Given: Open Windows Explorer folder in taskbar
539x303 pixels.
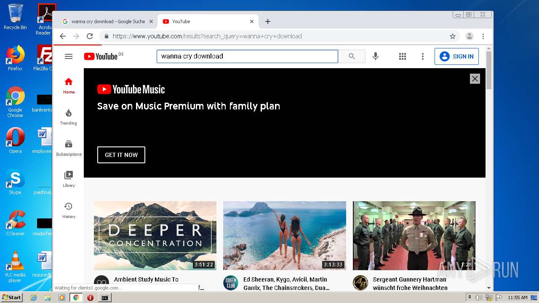Looking at the screenshot, I should click(48, 298).
